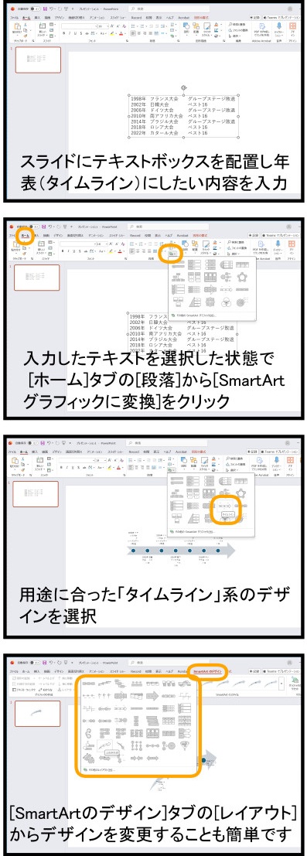307x856 pixels.
Task: Click Adobe PDF icon in first screenshot
Action: 261,27
